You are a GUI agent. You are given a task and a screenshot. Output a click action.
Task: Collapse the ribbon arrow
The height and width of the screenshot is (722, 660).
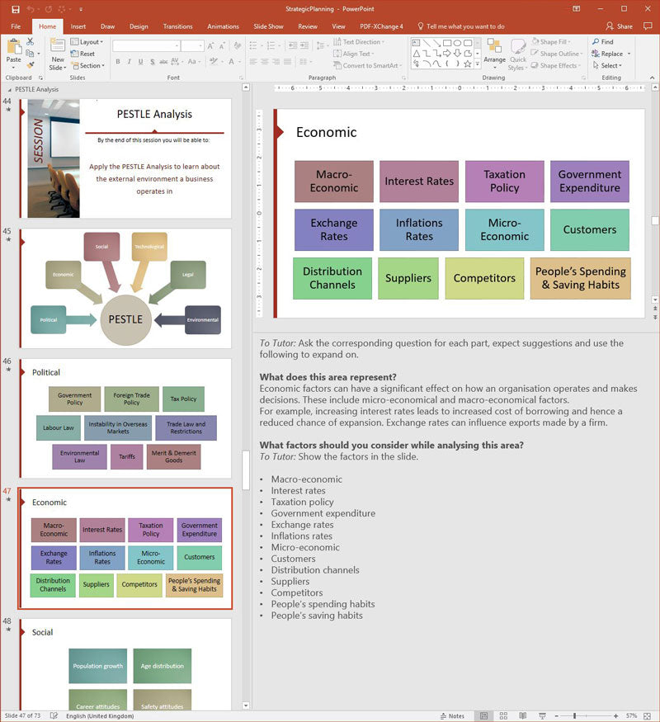(x=653, y=78)
